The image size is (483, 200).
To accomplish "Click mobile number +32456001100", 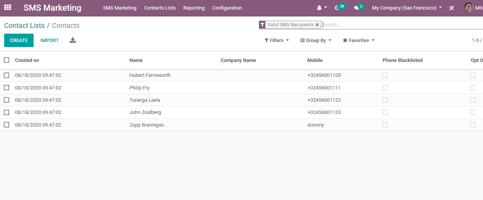I will [324, 75].
